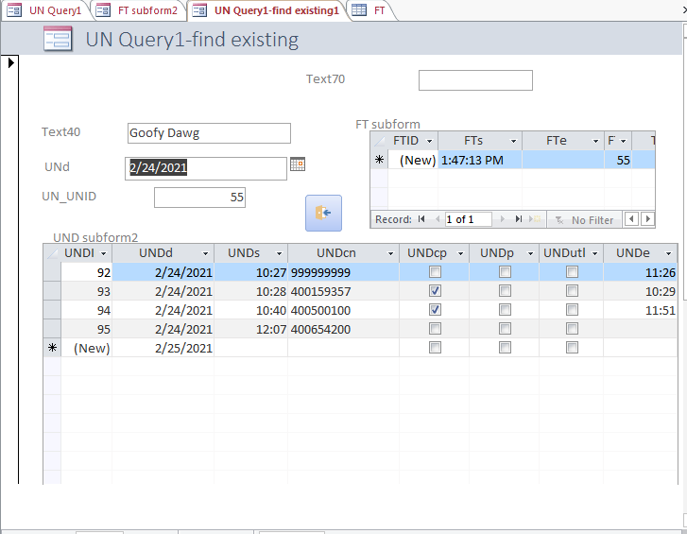
Task: Select cell 400654200 in UNDcn column
Action: click(x=343, y=329)
